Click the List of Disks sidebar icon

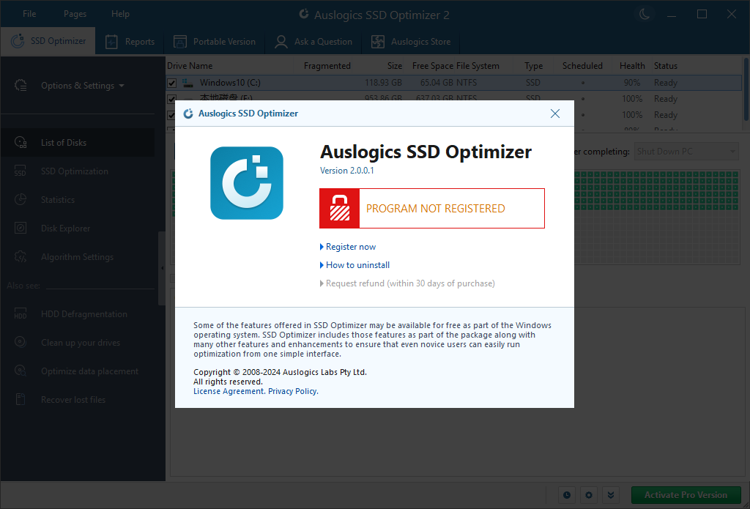pyautogui.click(x=21, y=143)
